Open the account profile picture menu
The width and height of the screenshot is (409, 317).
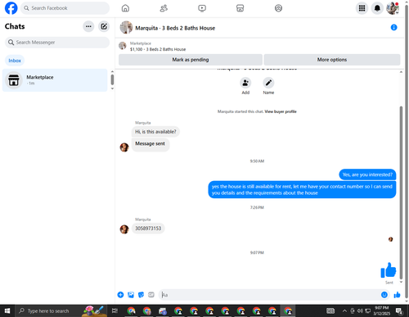[x=393, y=8]
